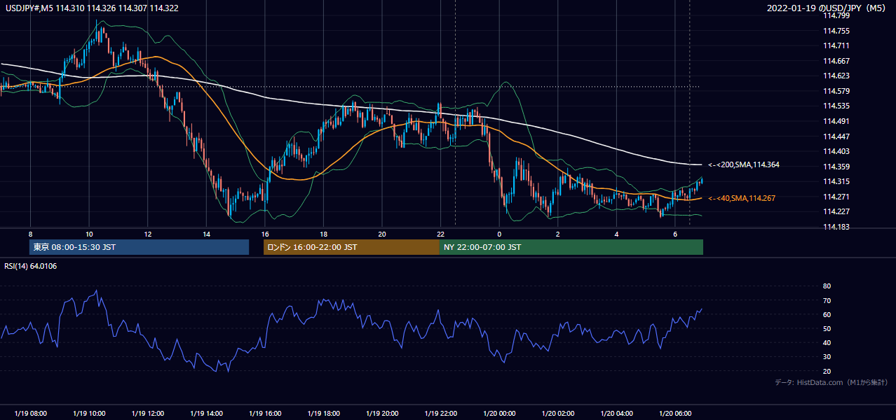
Task: Click the 1/20 00:00 time label
Action: tap(499, 413)
